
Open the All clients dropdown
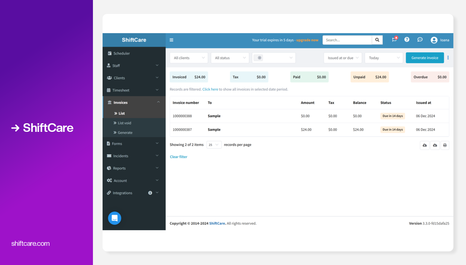[x=189, y=58]
